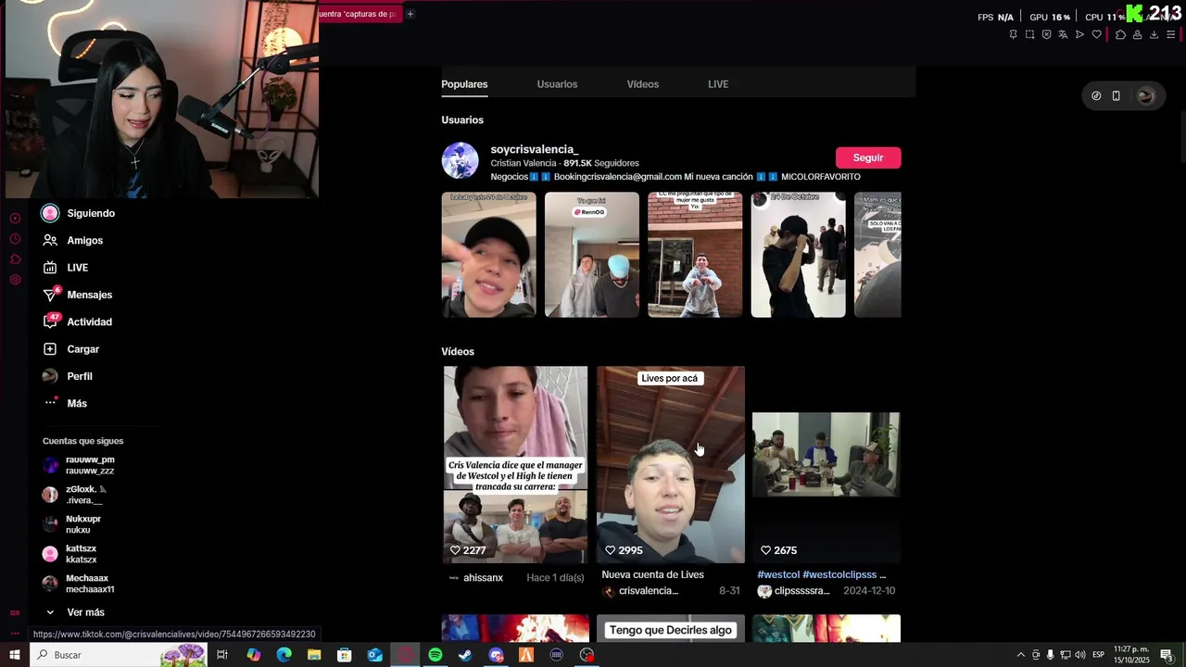
Task: Switch to LIVE search results tab
Action: 718,84
